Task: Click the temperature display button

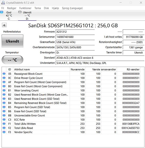Action: coord(12,60)
